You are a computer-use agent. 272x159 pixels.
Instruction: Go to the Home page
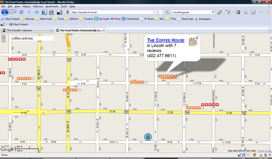(x=37, y=12)
